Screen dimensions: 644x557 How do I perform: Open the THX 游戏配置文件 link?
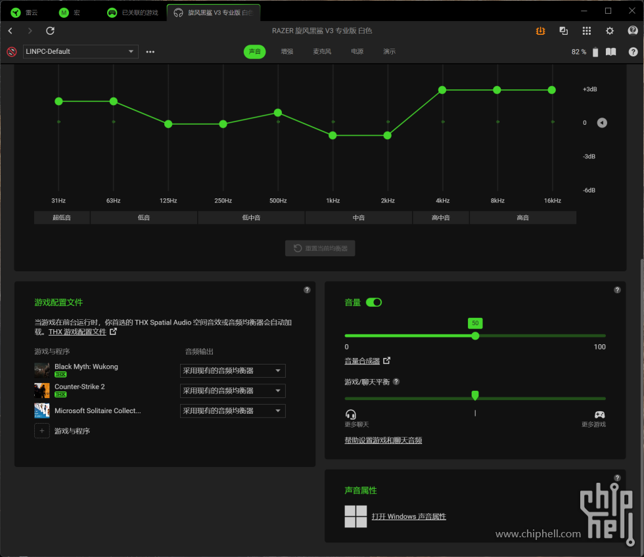(78, 332)
